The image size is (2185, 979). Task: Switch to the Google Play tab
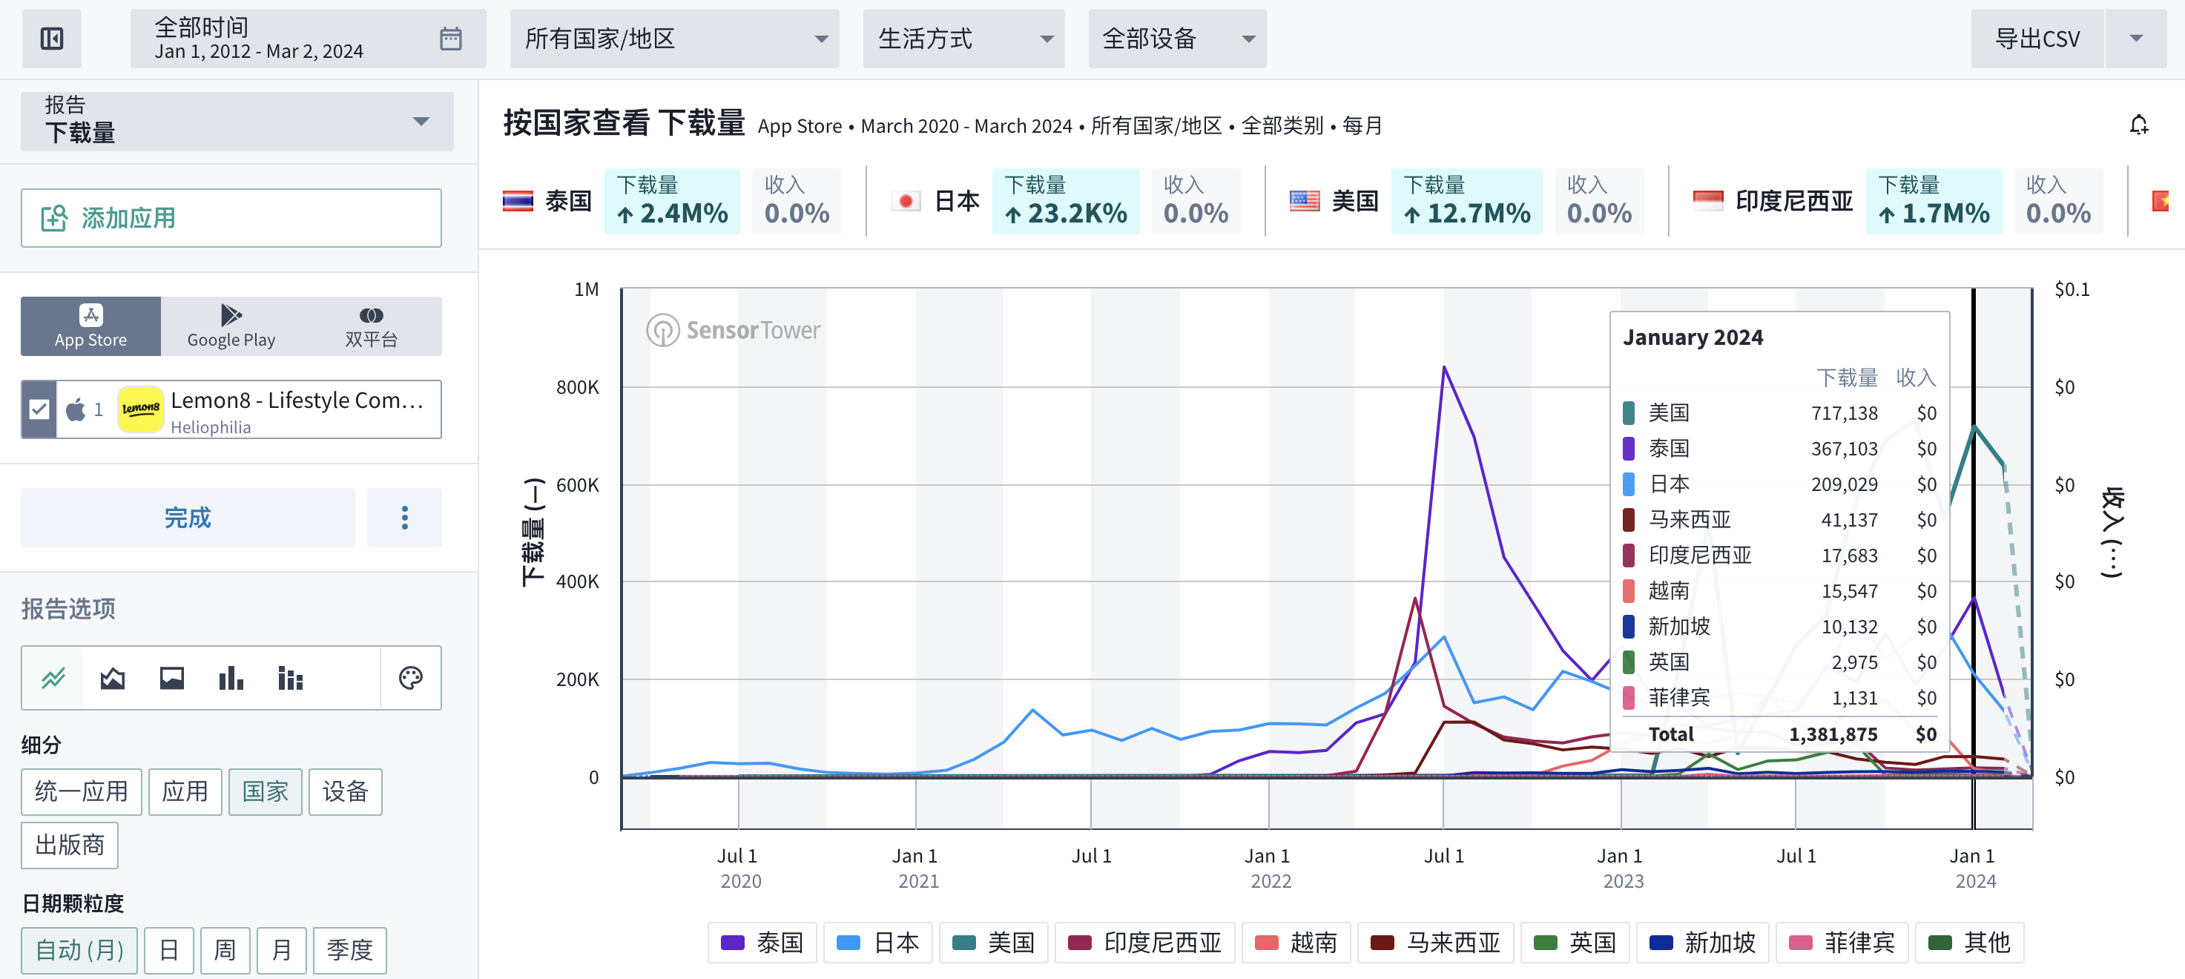231,326
